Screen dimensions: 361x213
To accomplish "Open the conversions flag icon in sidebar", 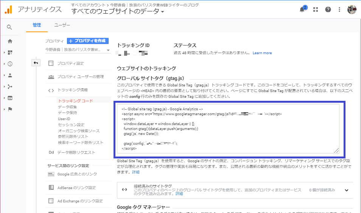I will (10, 109).
